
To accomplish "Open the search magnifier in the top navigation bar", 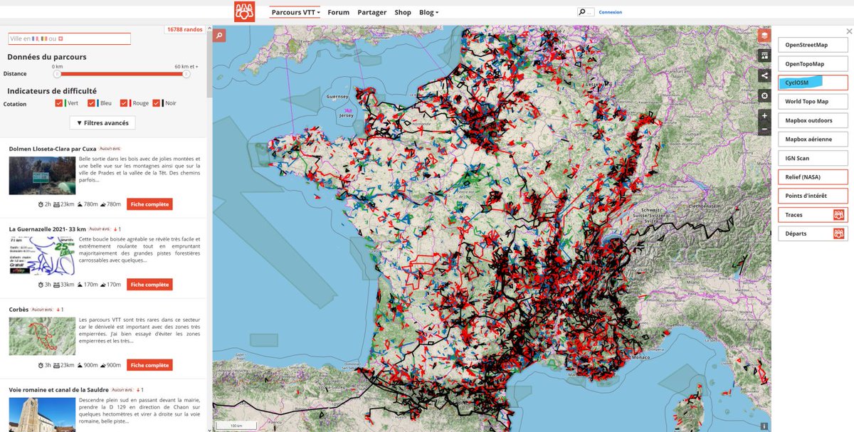I will [x=581, y=11].
